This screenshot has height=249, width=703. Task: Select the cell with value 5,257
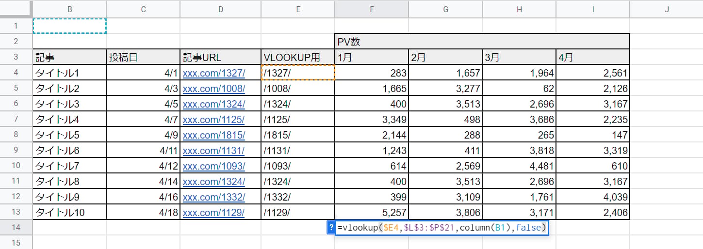pyautogui.click(x=372, y=212)
